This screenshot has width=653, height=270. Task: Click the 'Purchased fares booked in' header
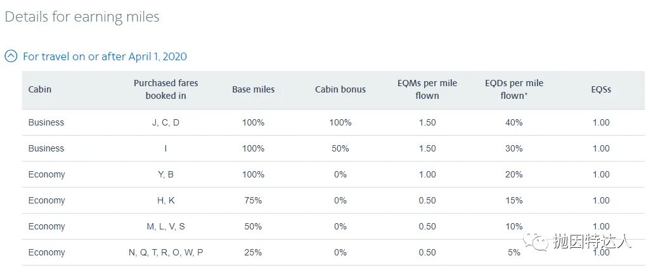point(165,89)
